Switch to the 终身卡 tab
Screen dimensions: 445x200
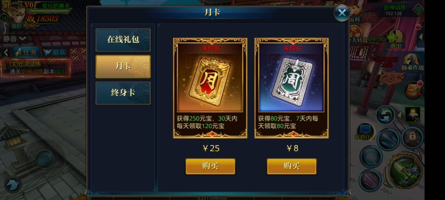[123, 93]
